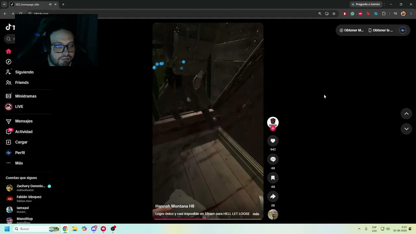Open File Explorer from the taskbar
This screenshot has height=234, width=416.
point(74,229)
